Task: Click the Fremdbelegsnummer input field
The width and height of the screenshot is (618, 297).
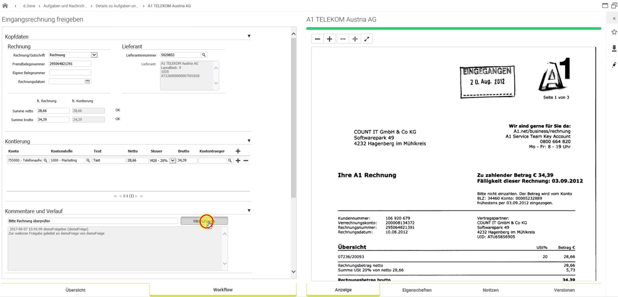Action: click(70, 64)
